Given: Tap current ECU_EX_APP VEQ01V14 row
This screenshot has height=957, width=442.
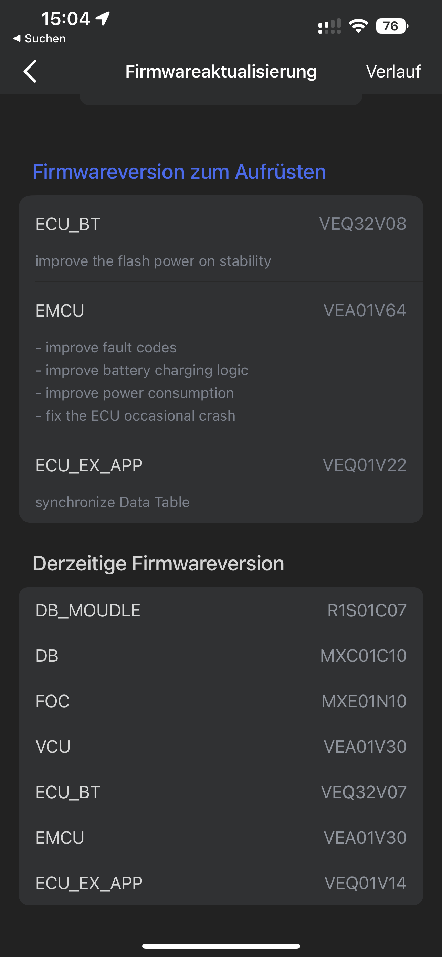Looking at the screenshot, I should coord(221,883).
